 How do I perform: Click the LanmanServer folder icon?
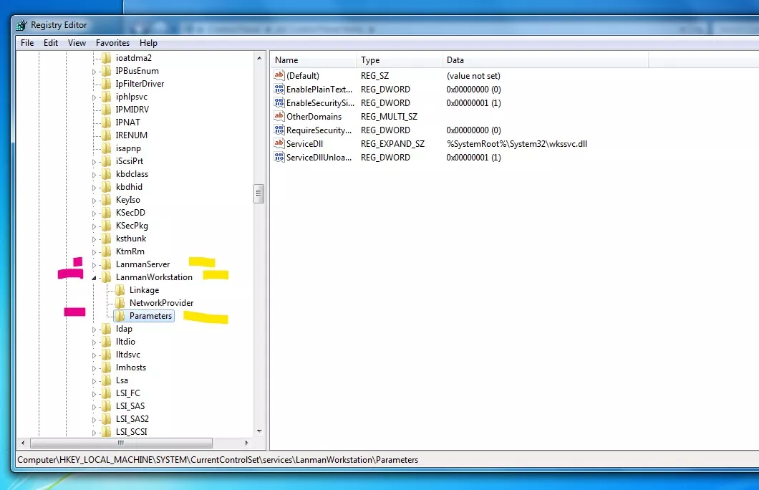(106, 264)
